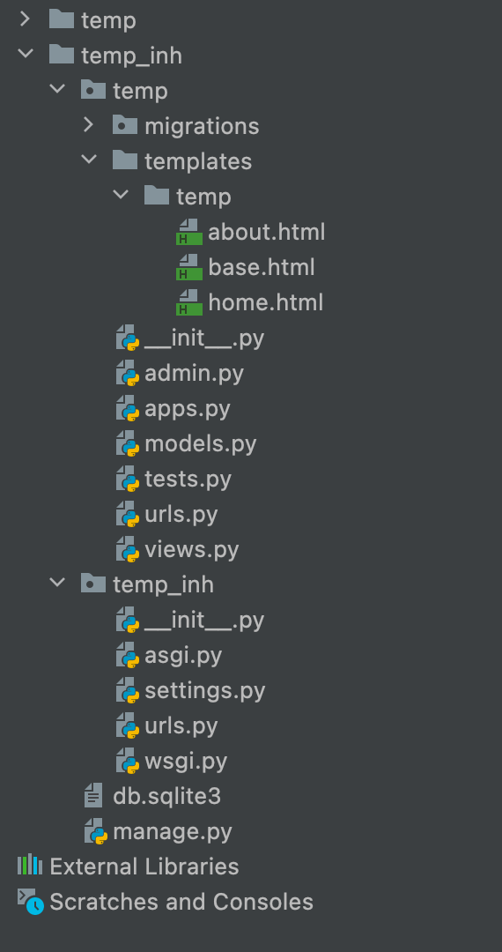Collapse the top-level temp_inh project folder
The image size is (502, 952).
point(25,56)
